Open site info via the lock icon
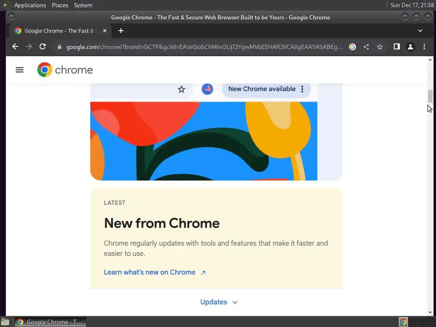The image size is (436, 327). [x=59, y=47]
